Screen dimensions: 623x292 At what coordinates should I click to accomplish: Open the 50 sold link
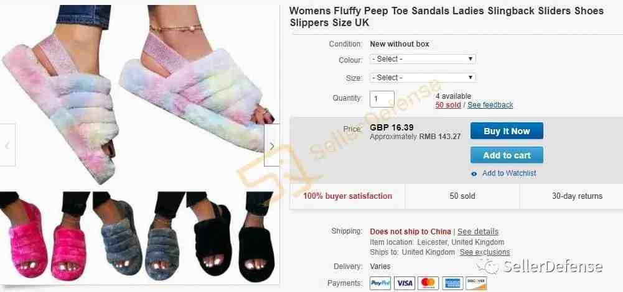[448, 105]
